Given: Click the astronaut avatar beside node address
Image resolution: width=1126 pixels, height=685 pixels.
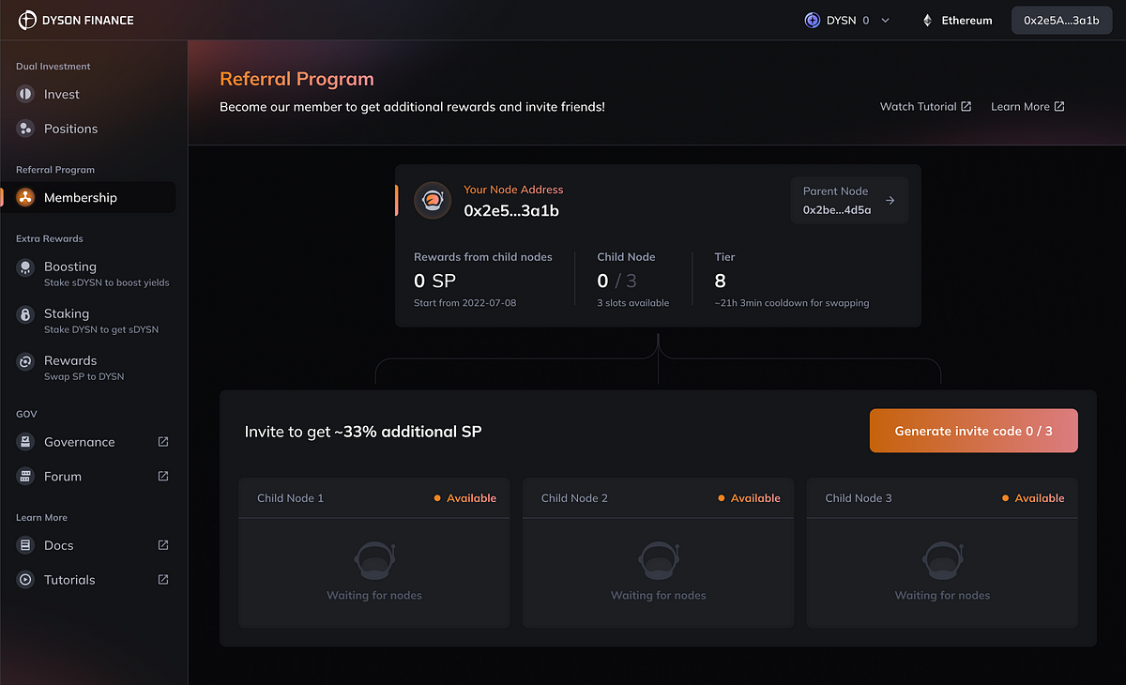Looking at the screenshot, I should 433,200.
